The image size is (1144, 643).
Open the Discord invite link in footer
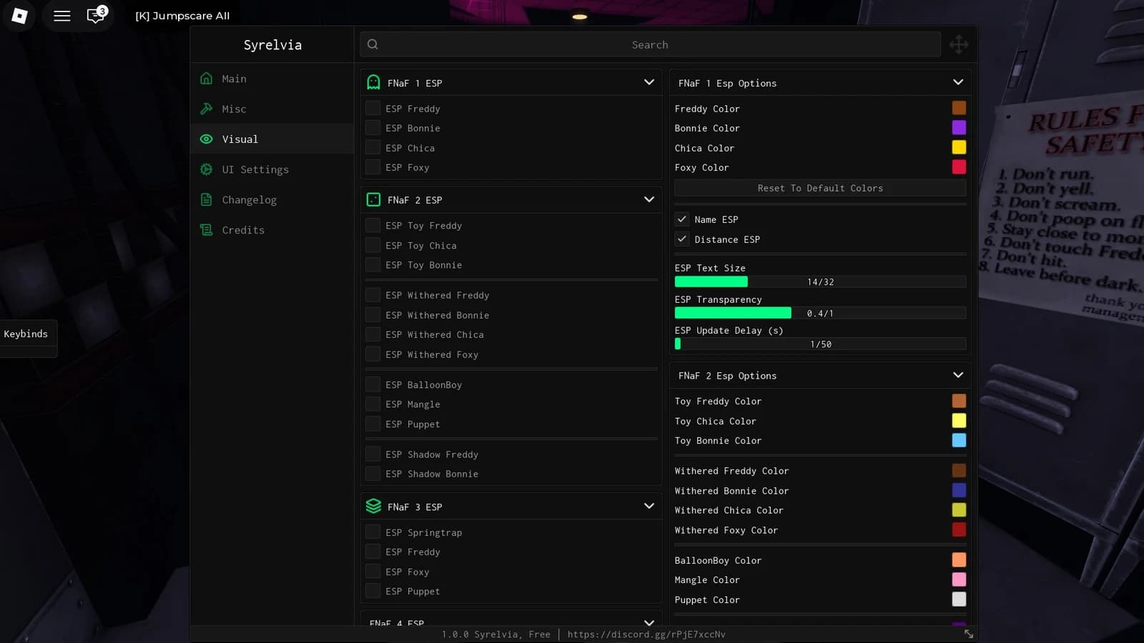(646, 634)
